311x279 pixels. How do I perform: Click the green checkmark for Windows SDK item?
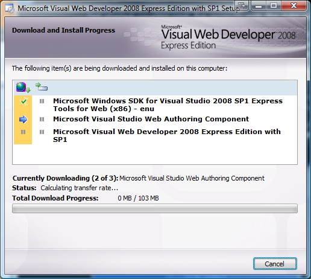[24, 101]
